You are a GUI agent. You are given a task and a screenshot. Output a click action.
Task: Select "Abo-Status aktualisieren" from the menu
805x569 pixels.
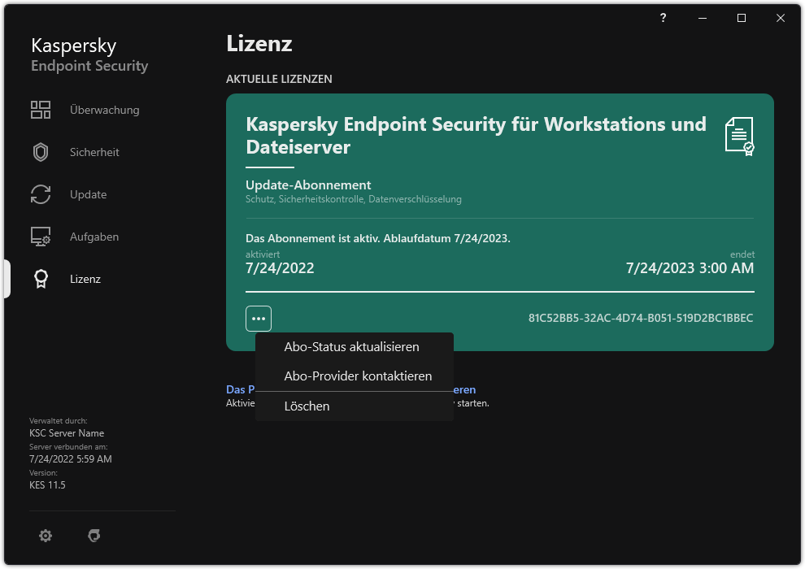[x=351, y=346]
